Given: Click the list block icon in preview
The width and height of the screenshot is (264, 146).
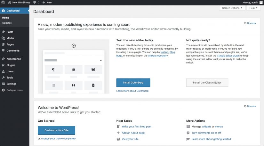Looking at the screenshot, I should (x=54, y=85).
